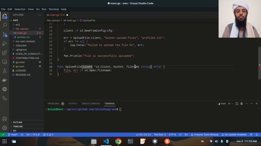The width and height of the screenshot is (261, 146).
Task: Expand the TIMELINE section
Action: (18, 127)
